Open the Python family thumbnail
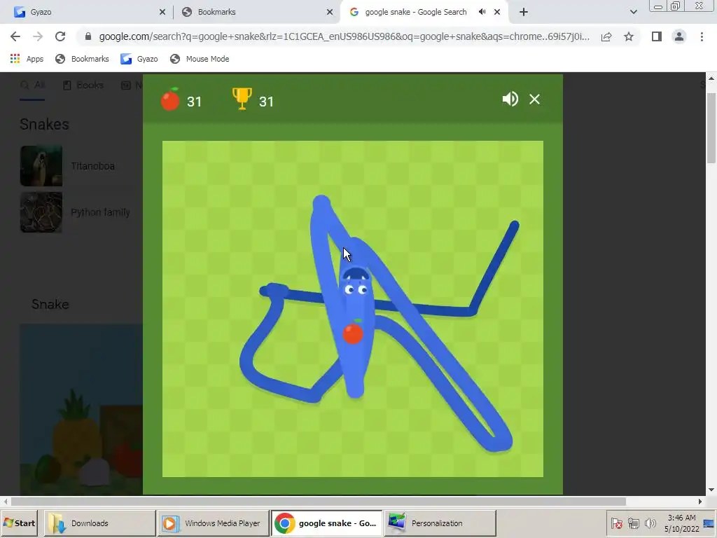 (x=41, y=212)
